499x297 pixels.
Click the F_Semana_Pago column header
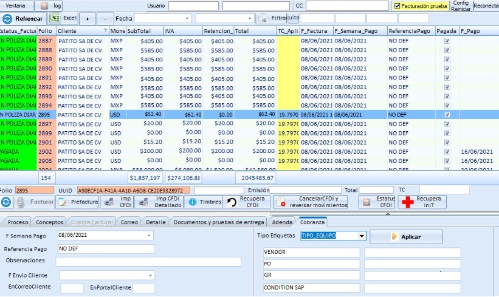360,31
